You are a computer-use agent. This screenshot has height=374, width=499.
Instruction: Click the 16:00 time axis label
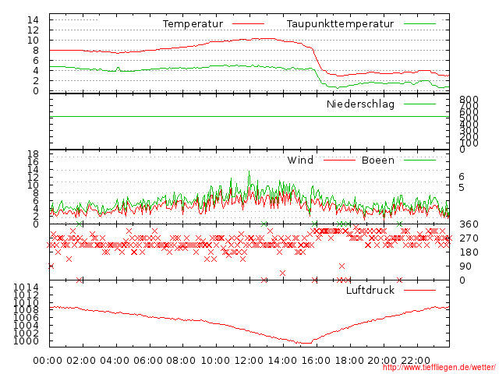coord(316,361)
